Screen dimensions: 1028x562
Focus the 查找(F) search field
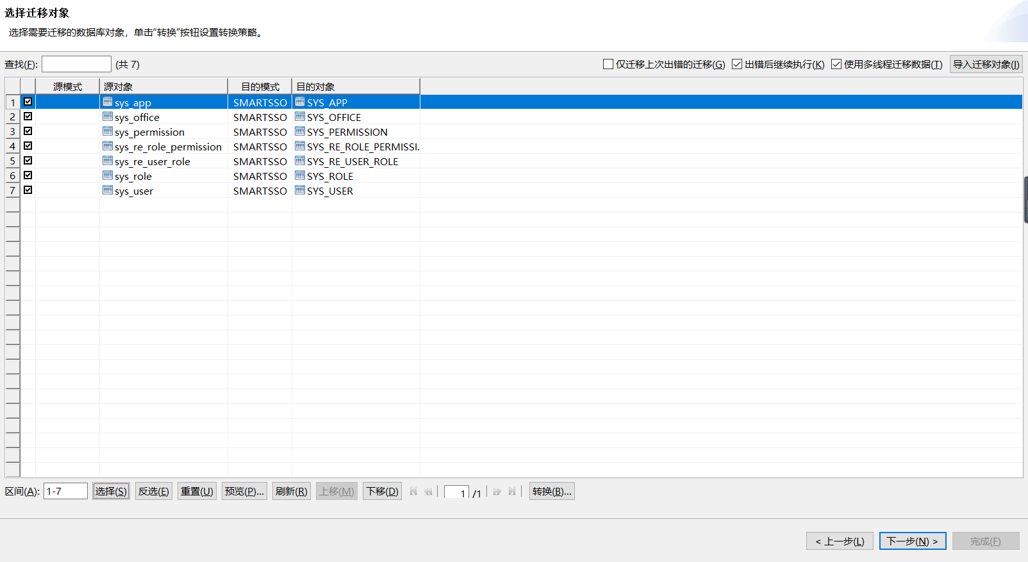point(76,64)
